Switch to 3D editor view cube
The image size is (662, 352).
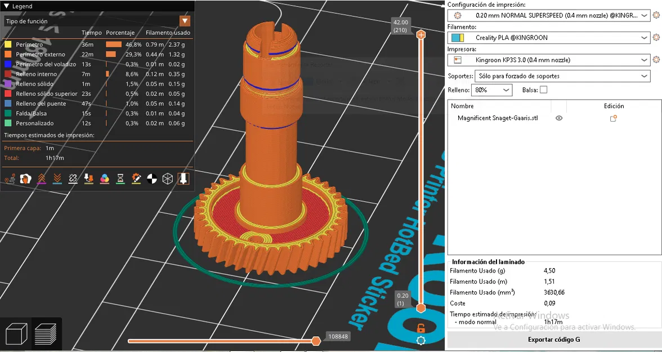(16, 333)
